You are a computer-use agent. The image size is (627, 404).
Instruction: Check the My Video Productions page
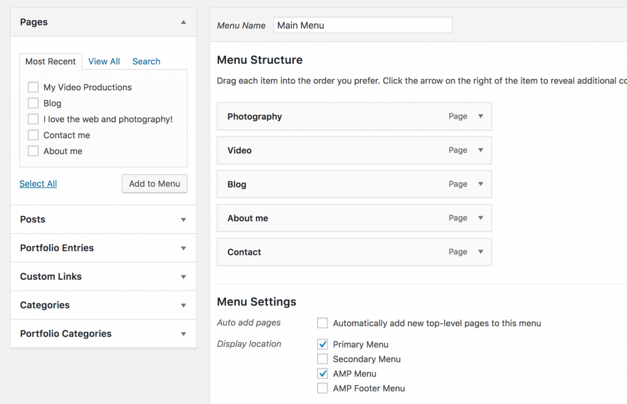point(33,87)
